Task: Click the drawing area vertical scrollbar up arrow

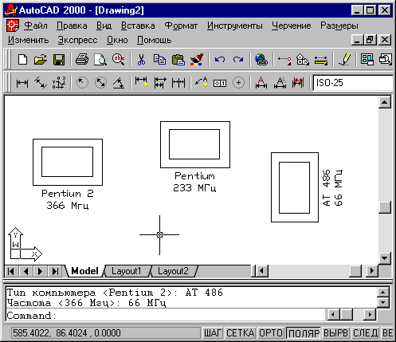Action: click(385, 102)
